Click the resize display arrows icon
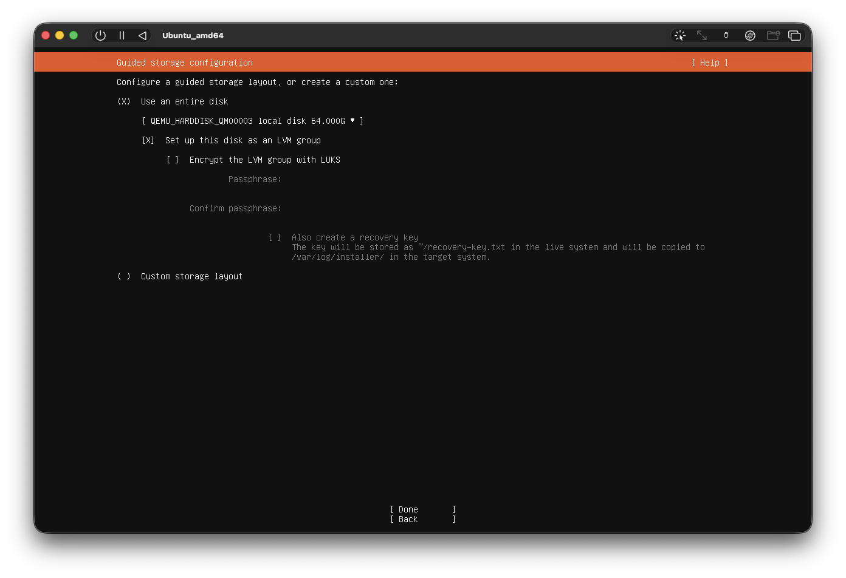This screenshot has width=846, height=578. (702, 35)
